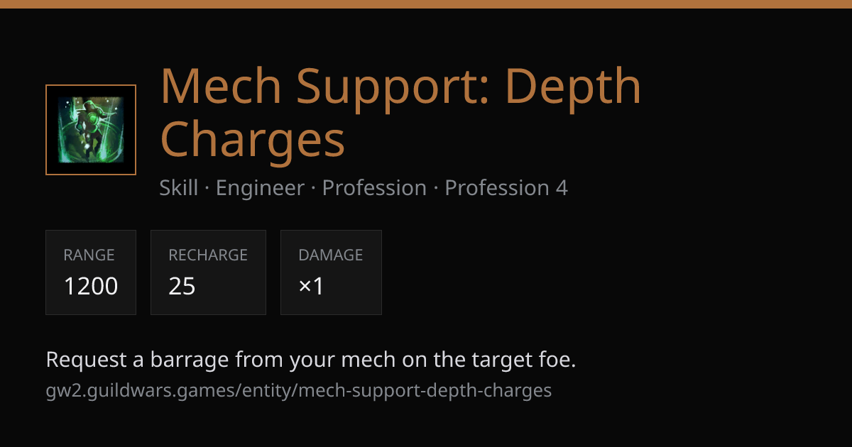Click the word "Charges" in the title
852x447 pixels.
[252, 139]
